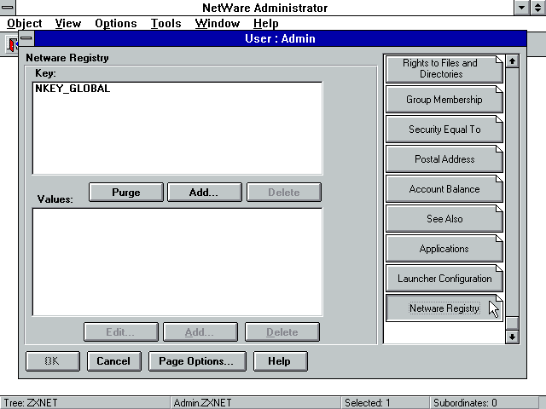Viewport: 546px width, 409px height.
Task: Open the Applications page
Action: click(444, 249)
